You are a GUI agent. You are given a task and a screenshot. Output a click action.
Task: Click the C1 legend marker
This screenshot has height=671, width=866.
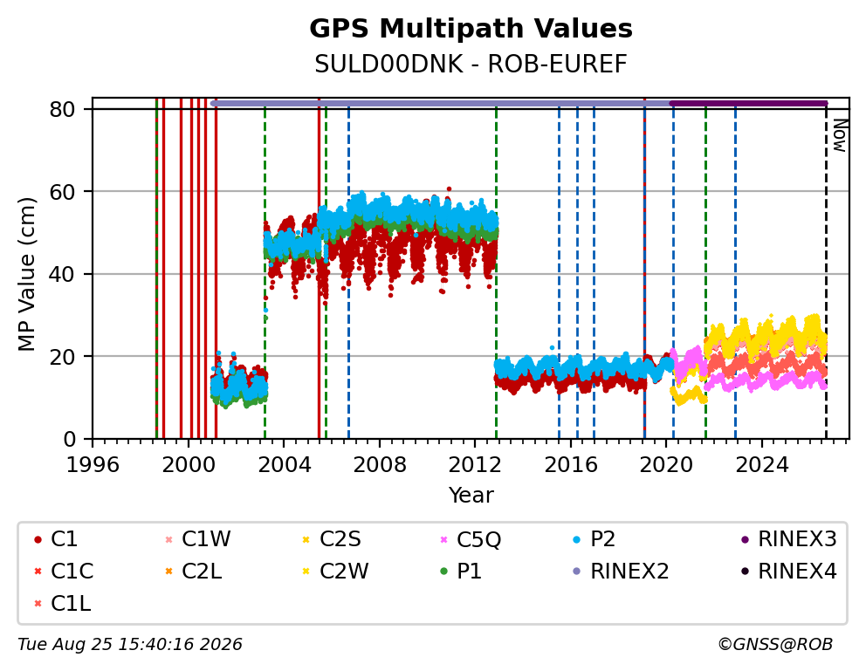click(x=38, y=539)
